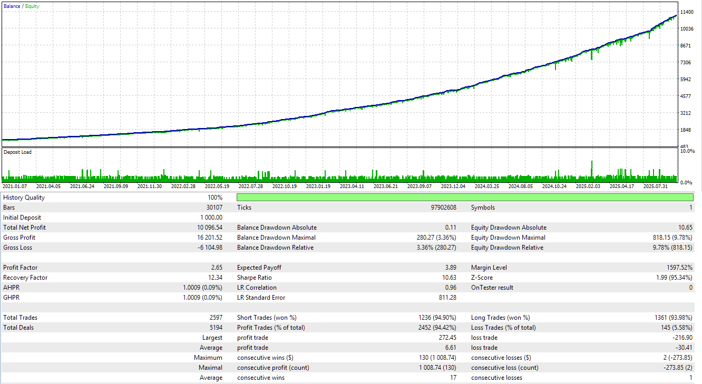Select the "Sharpe Ratio" label

[x=256, y=278]
